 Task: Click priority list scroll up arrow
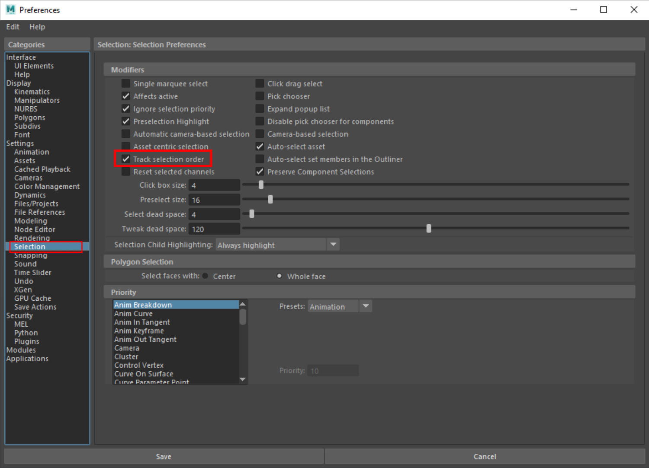[243, 304]
